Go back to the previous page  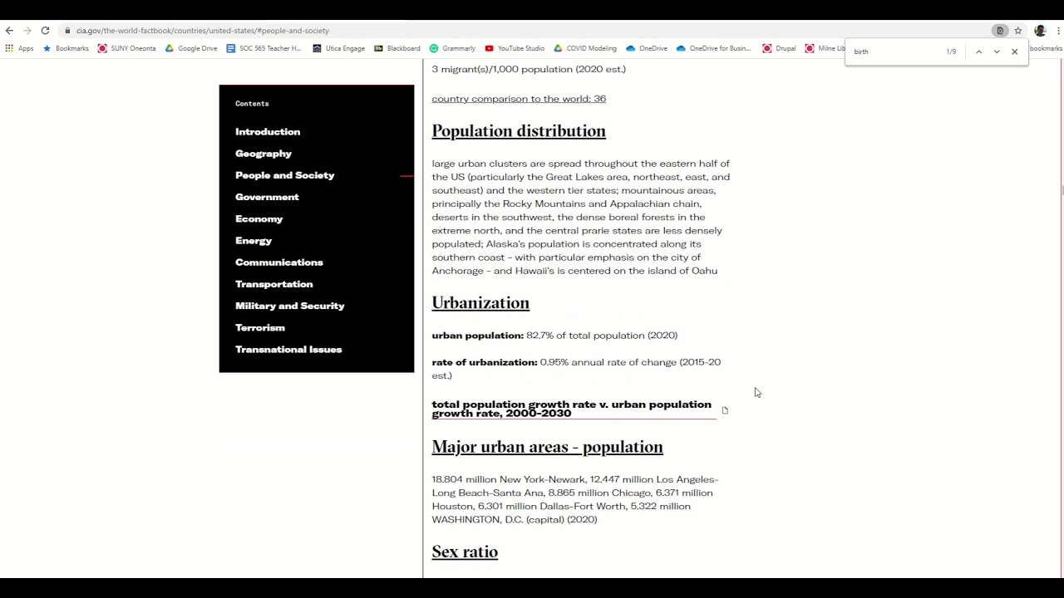point(9,31)
